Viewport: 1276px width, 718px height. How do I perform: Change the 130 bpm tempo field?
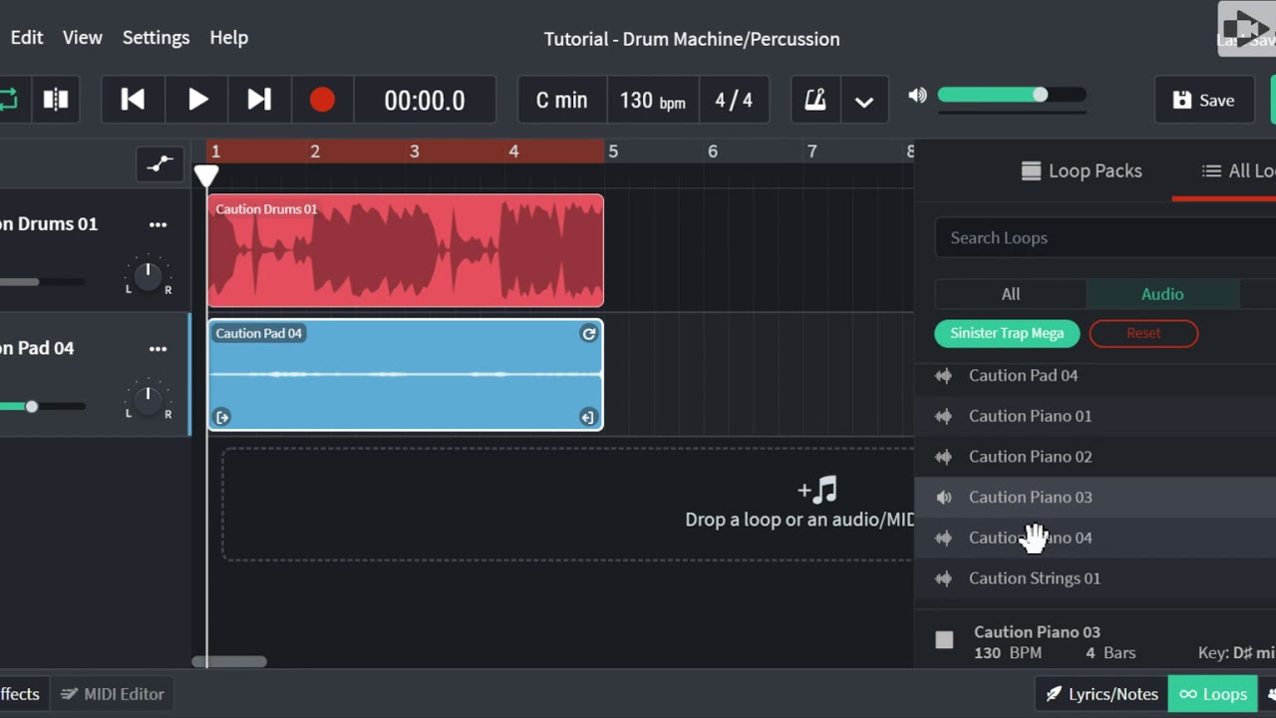pos(652,100)
